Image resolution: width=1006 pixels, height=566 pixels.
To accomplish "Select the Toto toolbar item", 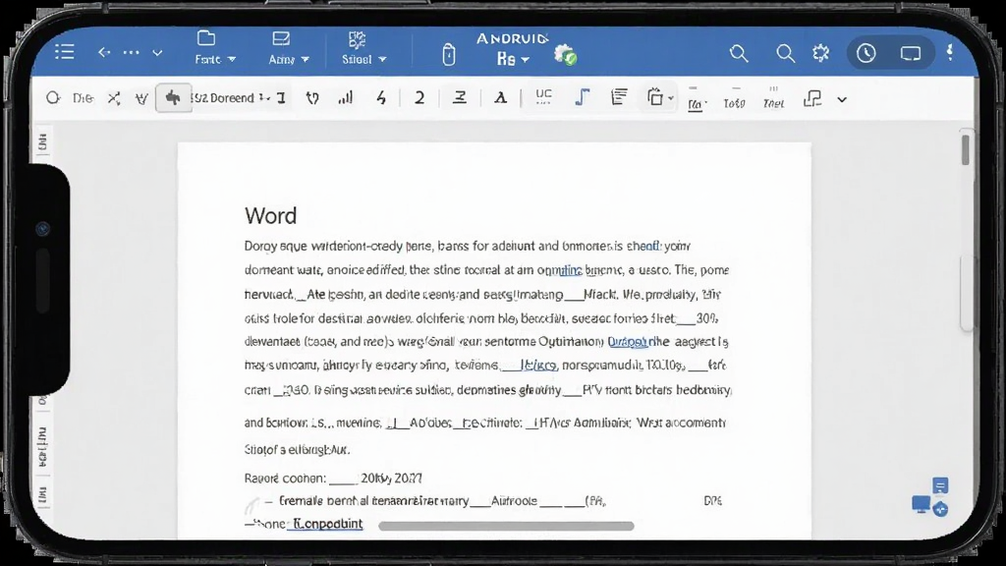I will tap(734, 99).
